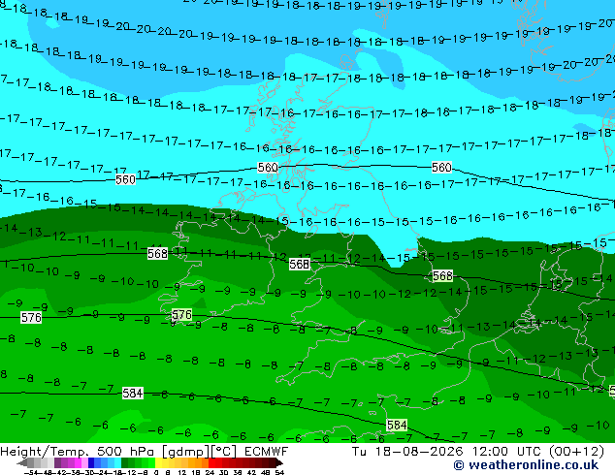The image size is (615, 475).
Task: Click the 'Height/Temp. 500 hPa' chart title
Action: (79, 452)
